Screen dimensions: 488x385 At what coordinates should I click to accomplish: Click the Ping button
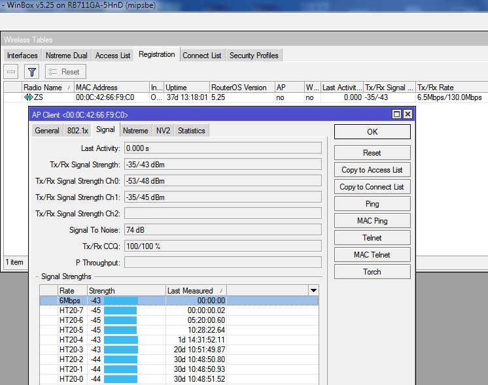372,204
